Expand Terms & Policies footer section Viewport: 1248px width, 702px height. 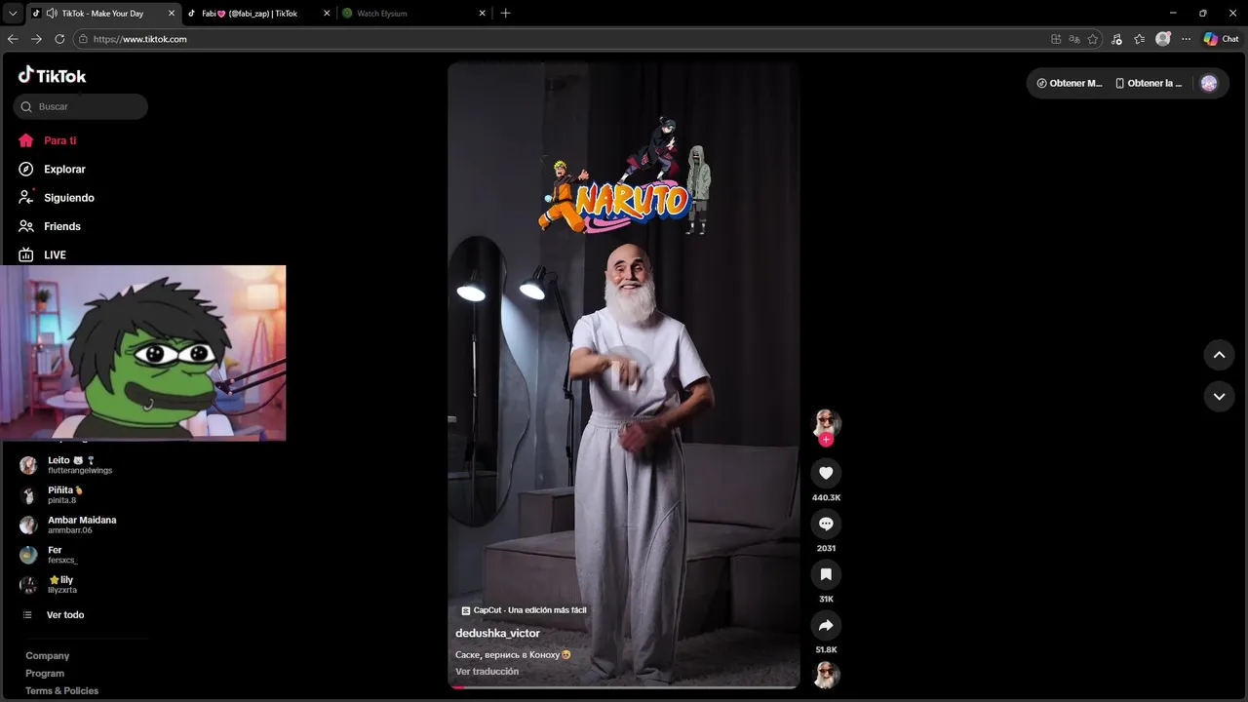pos(61,691)
